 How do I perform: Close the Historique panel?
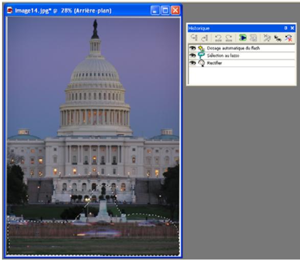click(292, 28)
